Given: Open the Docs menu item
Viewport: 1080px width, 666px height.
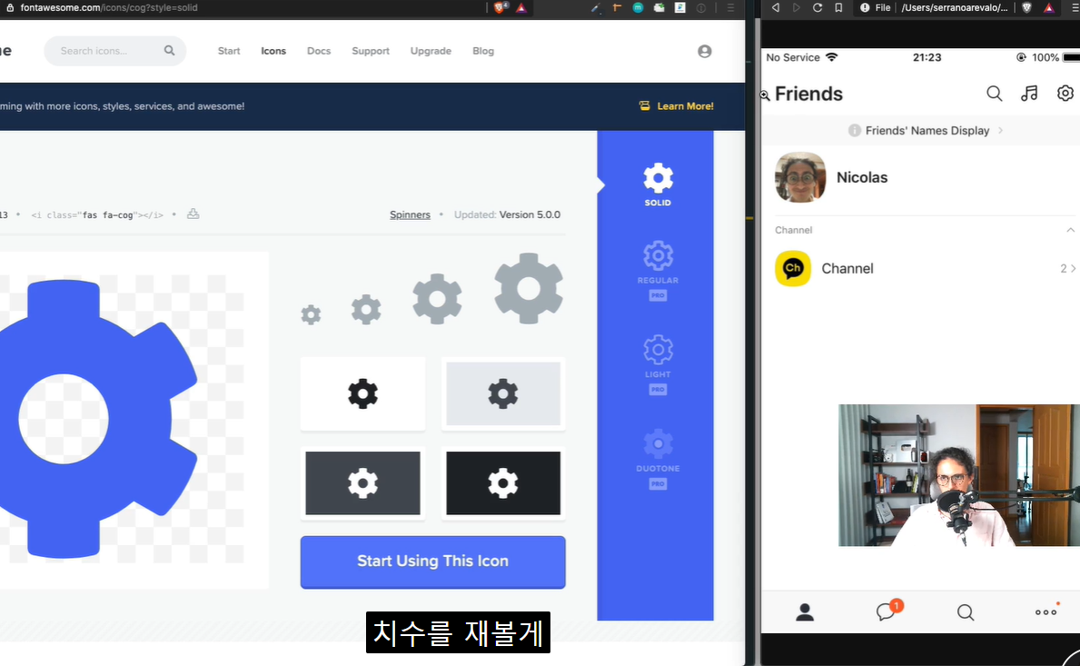Looking at the screenshot, I should [319, 51].
